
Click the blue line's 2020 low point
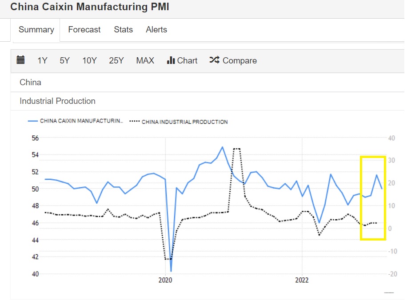pyautogui.click(x=171, y=271)
